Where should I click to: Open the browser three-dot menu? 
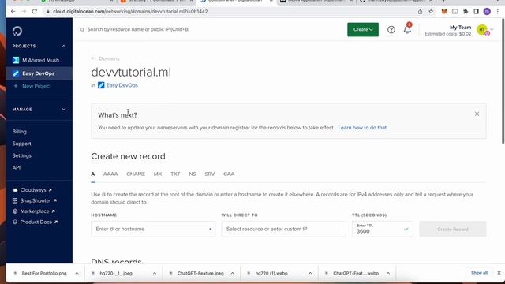(x=498, y=12)
